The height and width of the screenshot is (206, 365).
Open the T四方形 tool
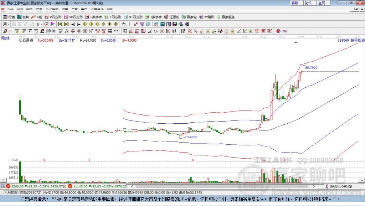[113, 17]
